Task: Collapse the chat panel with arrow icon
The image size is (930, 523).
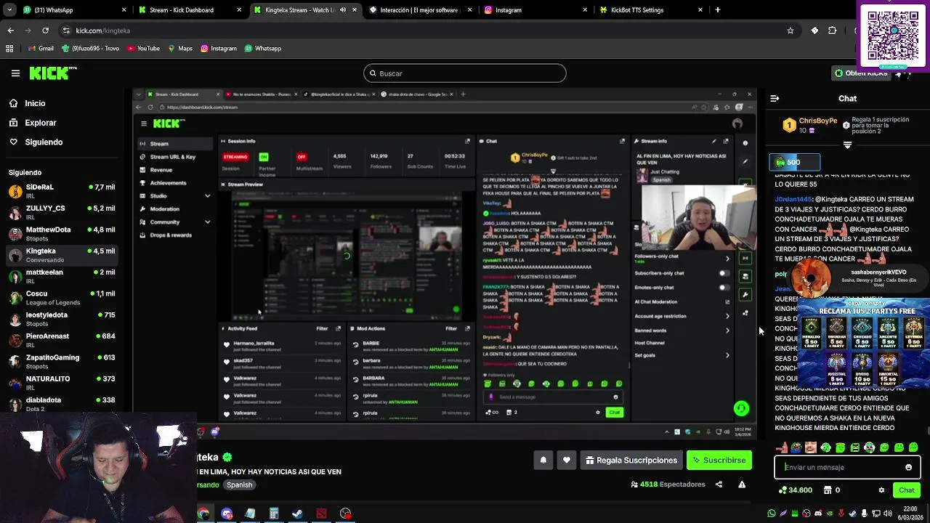Action: click(775, 98)
